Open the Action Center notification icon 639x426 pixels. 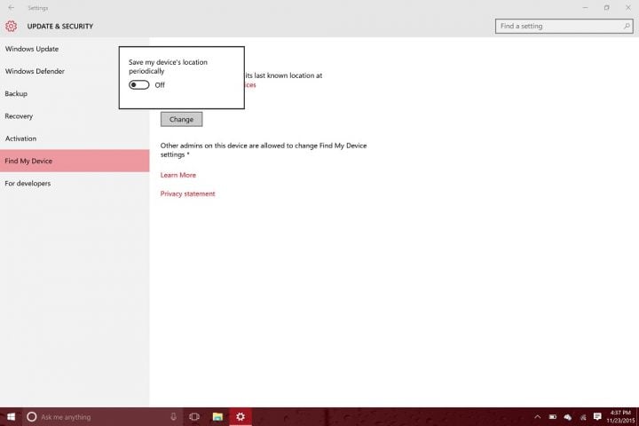597,416
